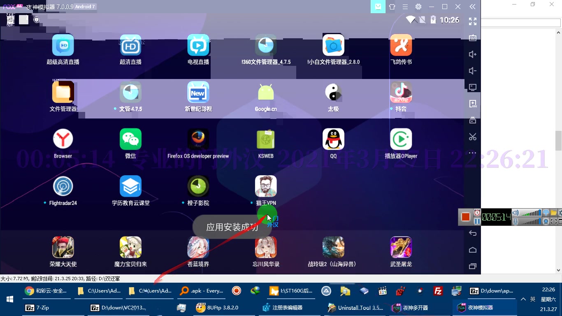Click the background window scroll-up arrow
Image resolution: width=562 pixels, height=316 pixels.
[x=559, y=32]
